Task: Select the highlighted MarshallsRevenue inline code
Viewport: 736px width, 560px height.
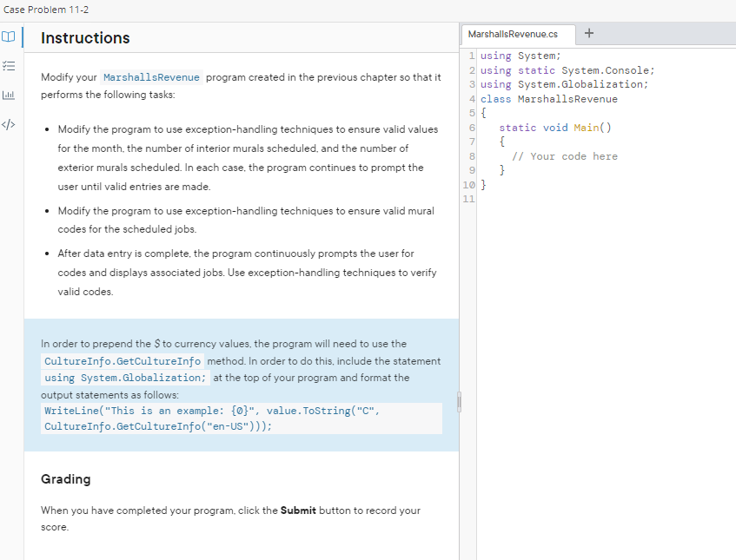Action: (x=151, y=76)
